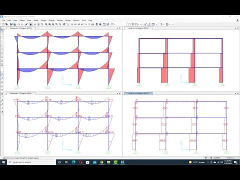Viewport: 240px width, 180px height.
Task: Open the Options menu
Action: [x=76, y=20]
